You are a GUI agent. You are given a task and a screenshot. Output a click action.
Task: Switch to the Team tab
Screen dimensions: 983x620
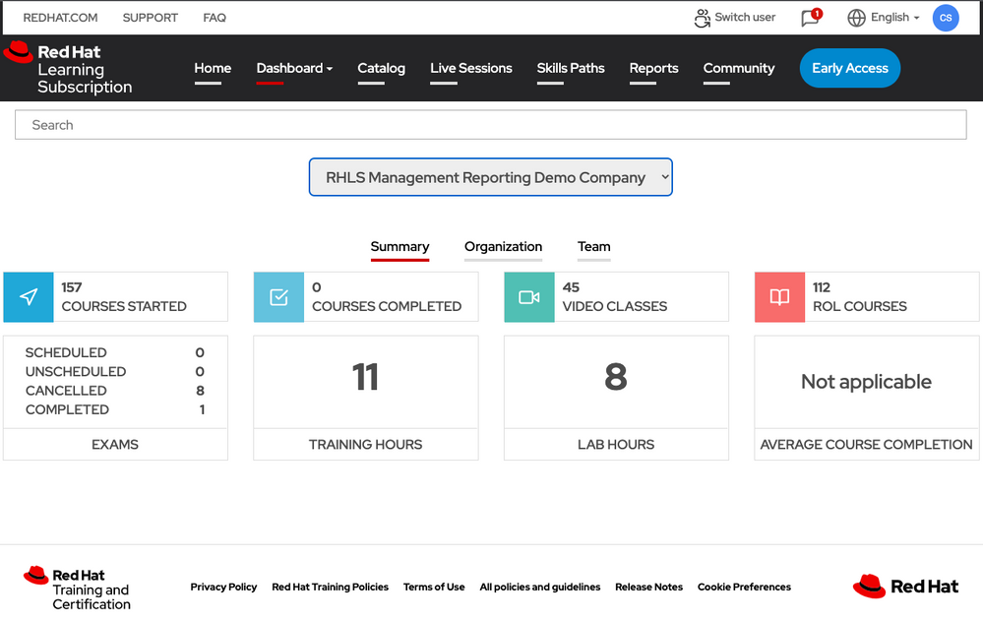pyautogui.click(x=593, y=247)
